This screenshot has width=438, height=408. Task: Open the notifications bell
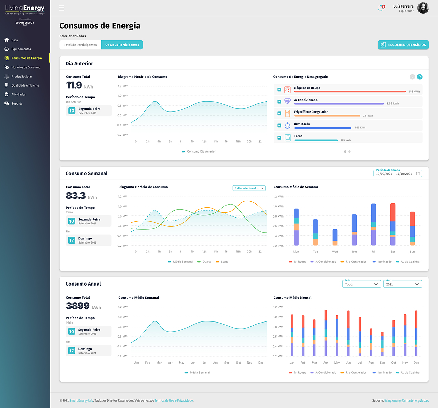[381, 8]
